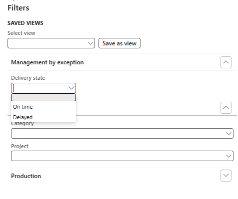Collapse the section above Category field

(226, 108)
